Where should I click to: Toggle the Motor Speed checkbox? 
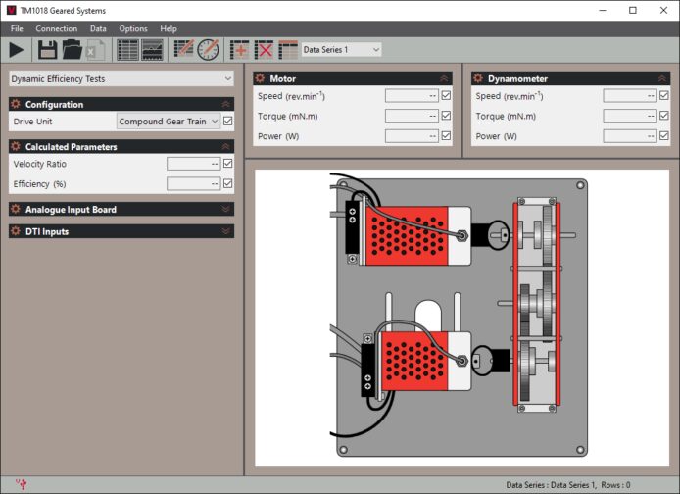446,95
